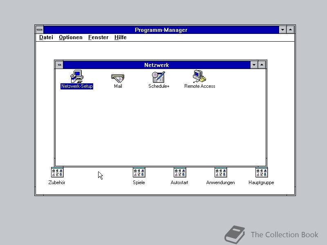The image size is (327, 245).
Task: Maximize the Netzwerk group window
Action: tap(262, 65)
